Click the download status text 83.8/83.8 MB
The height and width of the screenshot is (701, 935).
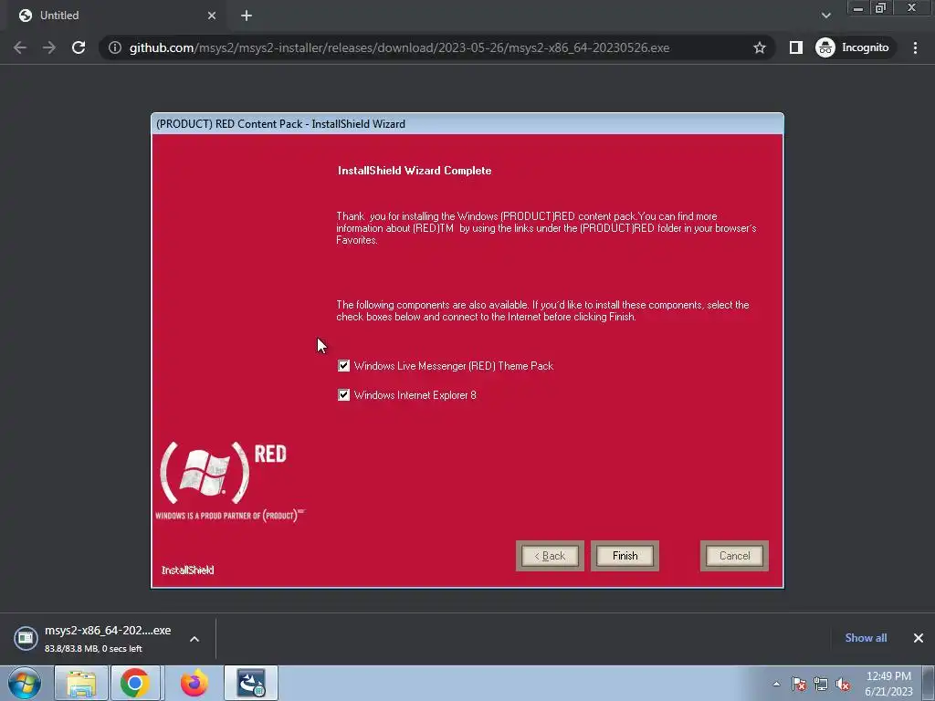94,649
